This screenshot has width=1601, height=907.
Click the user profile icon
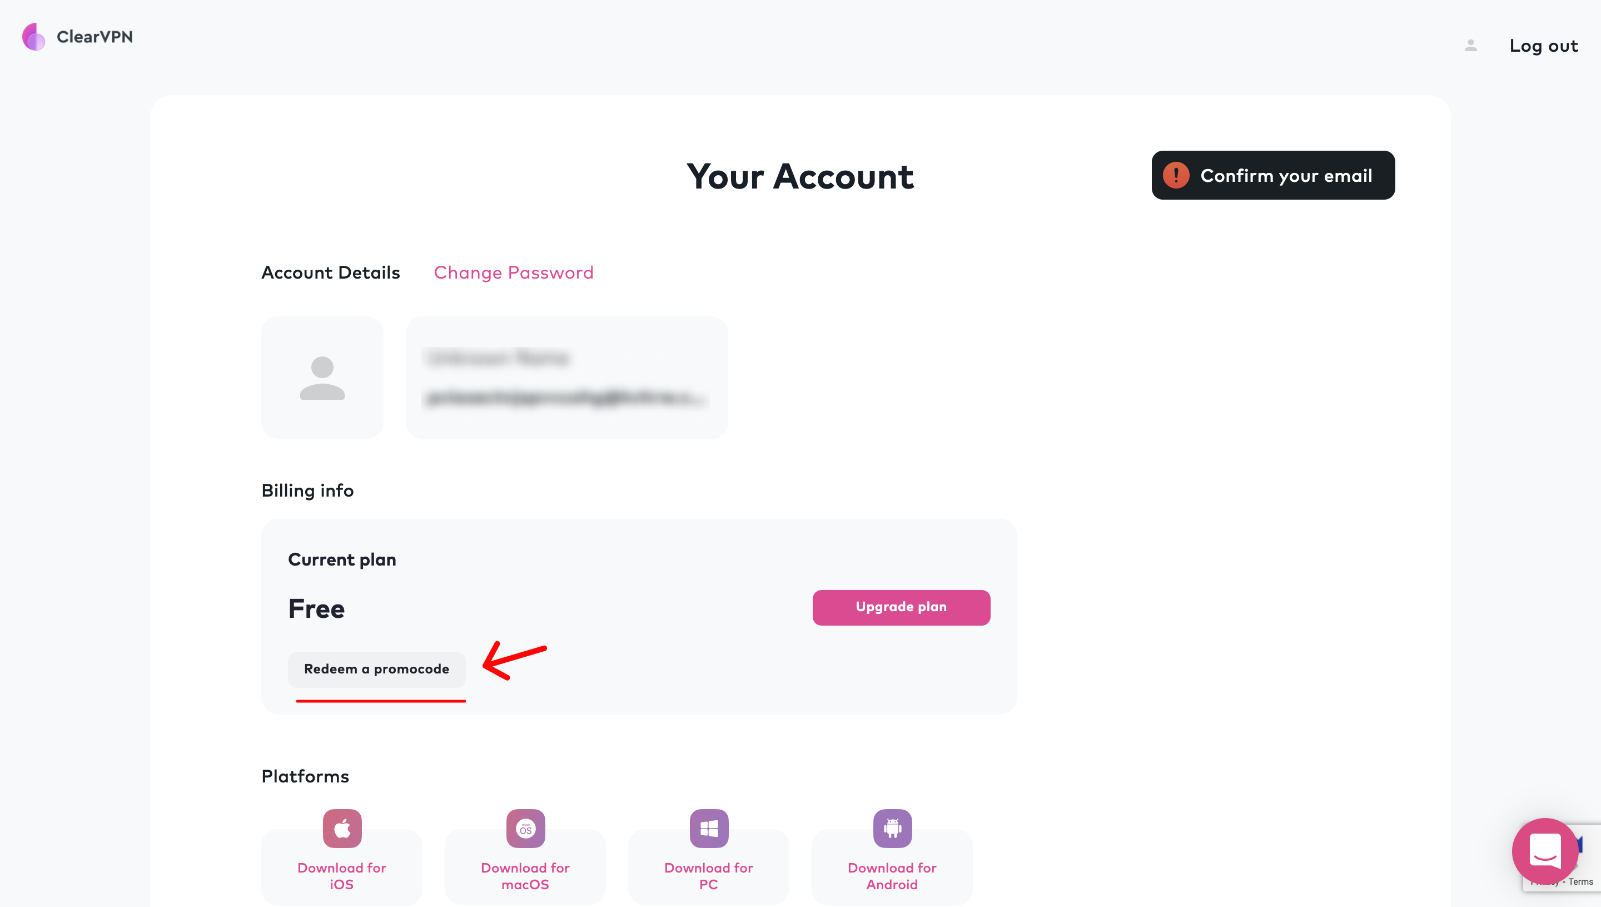pos(1471,46)
